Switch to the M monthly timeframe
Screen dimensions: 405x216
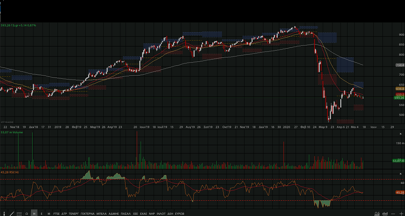click(49, 214)
